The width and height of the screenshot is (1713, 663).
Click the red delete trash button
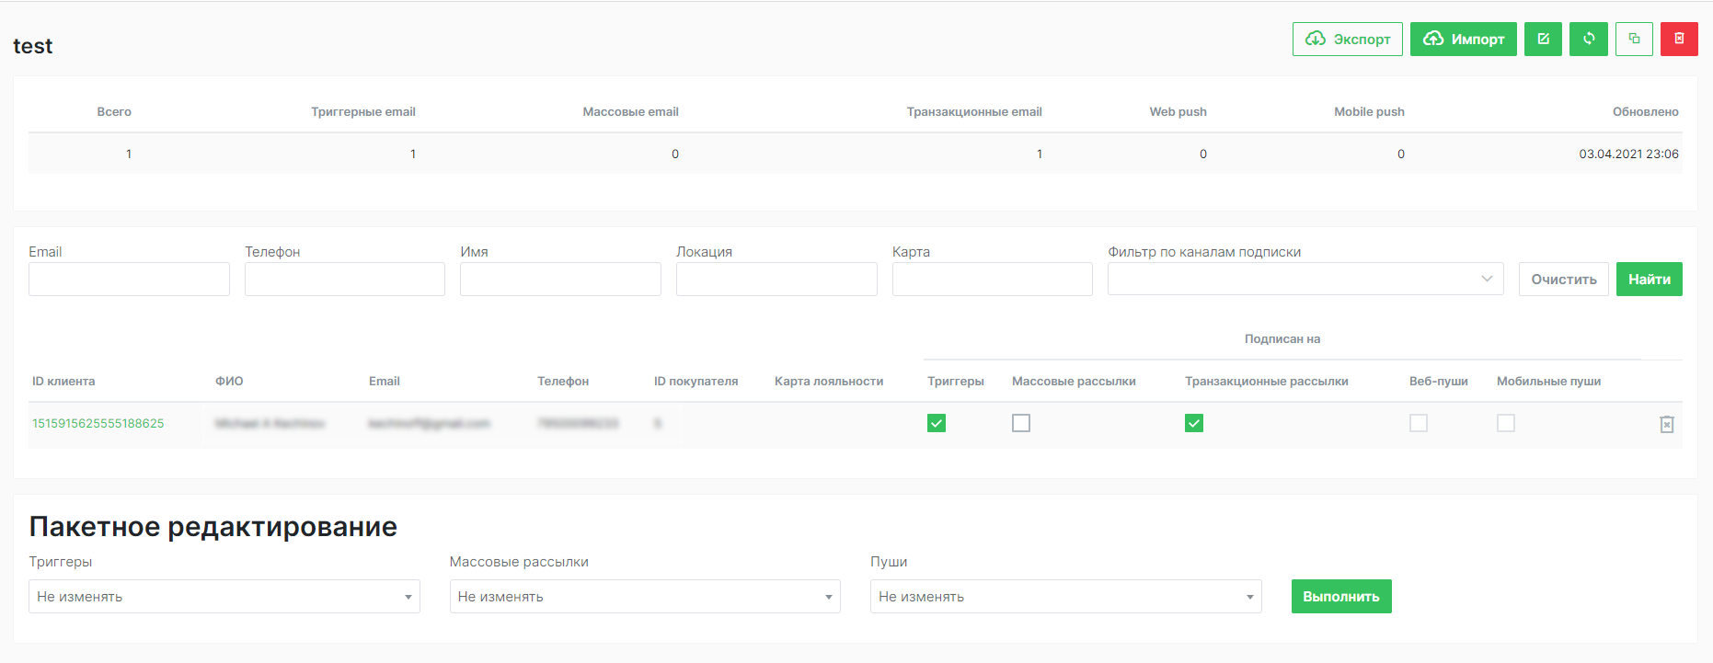(1679, 39)
